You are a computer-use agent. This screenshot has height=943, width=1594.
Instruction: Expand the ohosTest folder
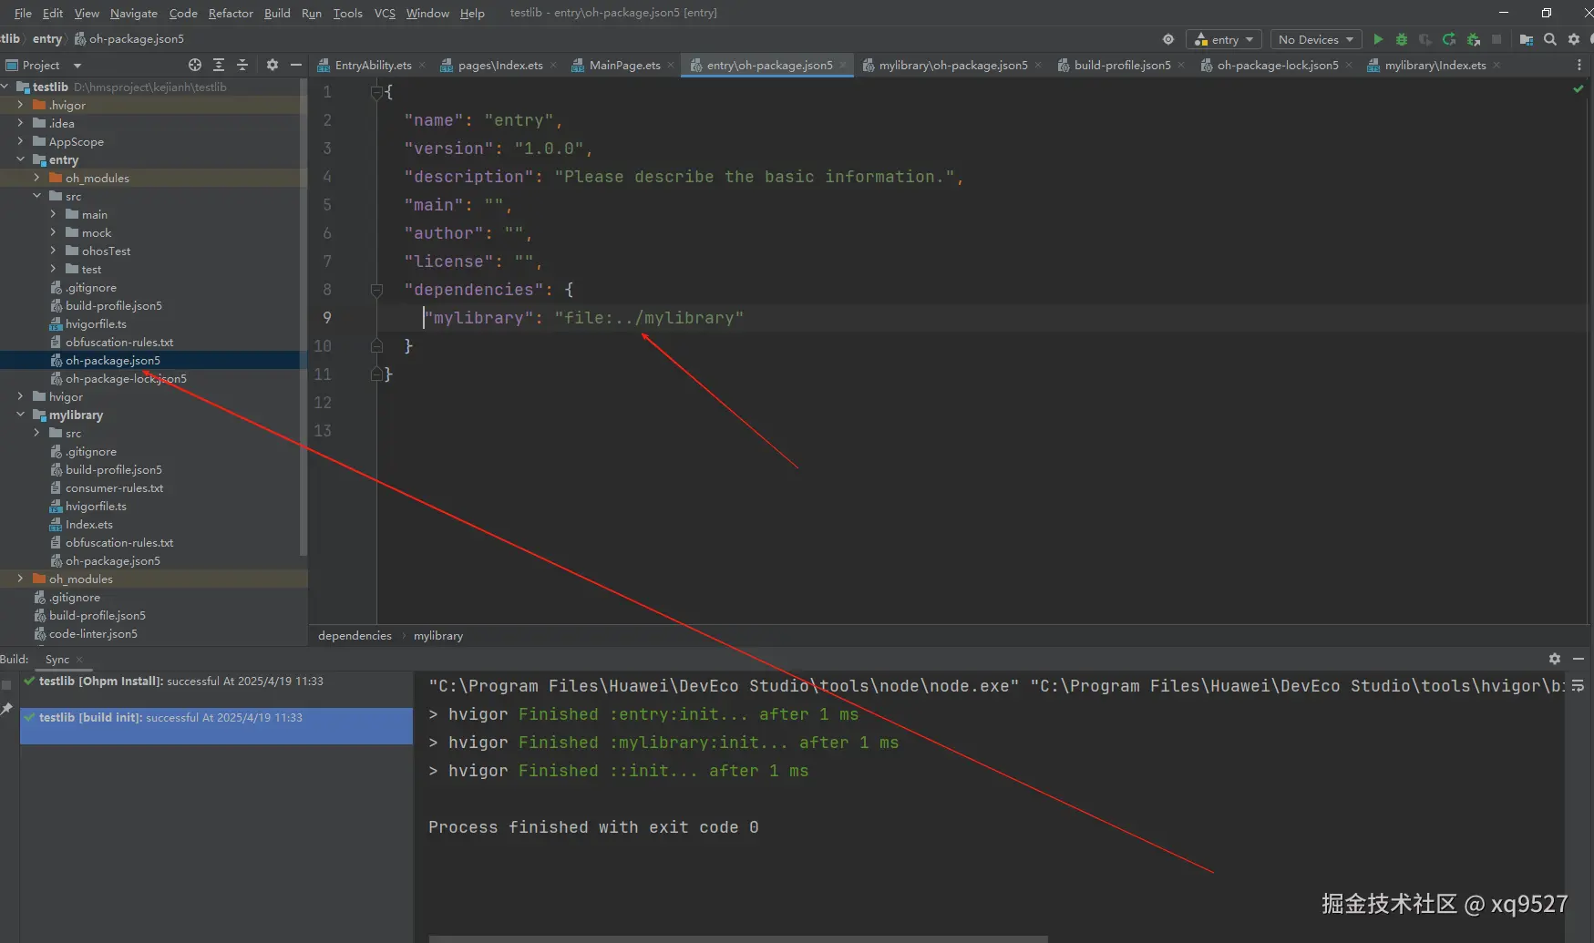[53, 251]
